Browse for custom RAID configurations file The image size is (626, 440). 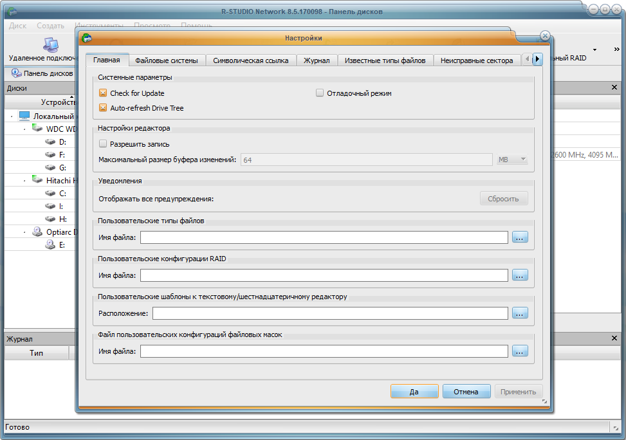coord(520,275)
